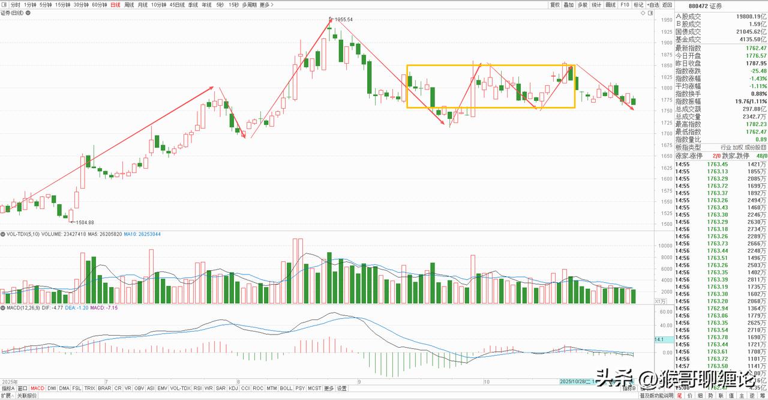The width and height of the screenshot is (768, 400).
Task: Switch to the RSI indicator
Action: click(x=197, y=388)
